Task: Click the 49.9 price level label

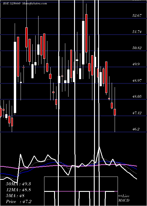Action: coord(136,64)
